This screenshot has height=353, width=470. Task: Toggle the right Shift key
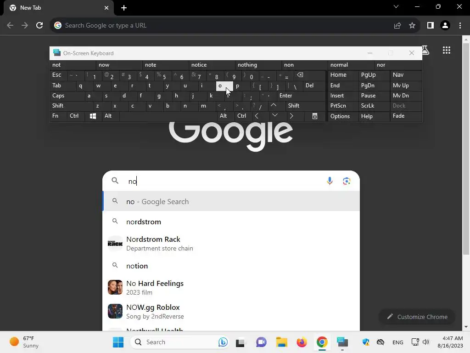(x=305, y=106)
